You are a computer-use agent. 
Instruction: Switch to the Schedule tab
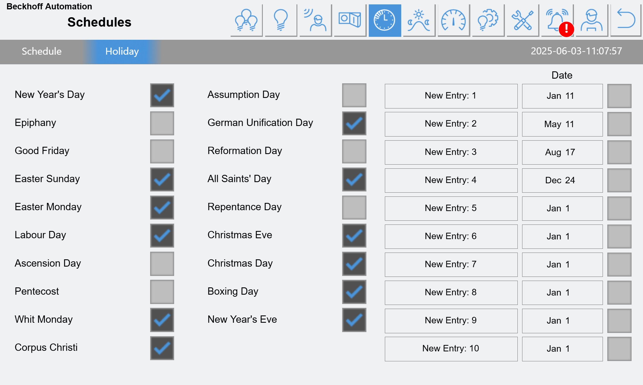42,51
